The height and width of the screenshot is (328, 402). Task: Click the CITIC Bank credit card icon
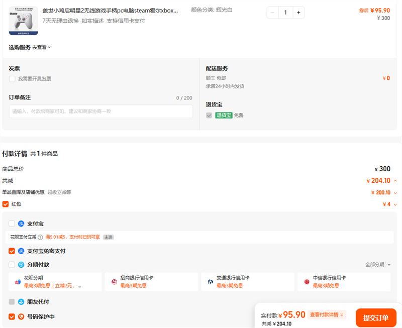pos(307,282)
